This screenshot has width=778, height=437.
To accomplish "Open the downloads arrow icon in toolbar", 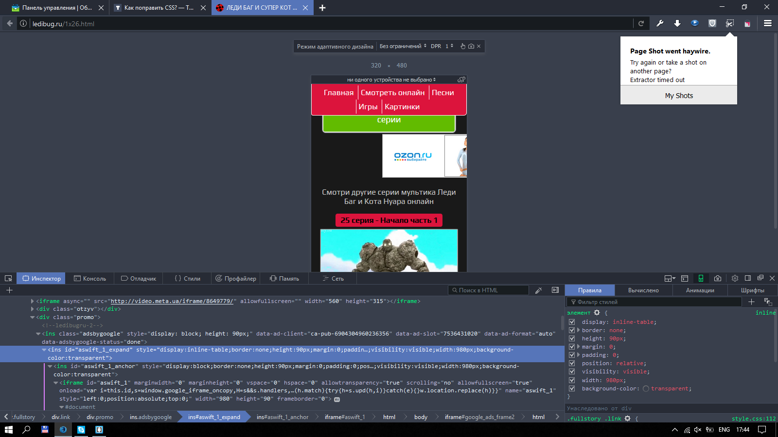I will click(x=677, y=23).
